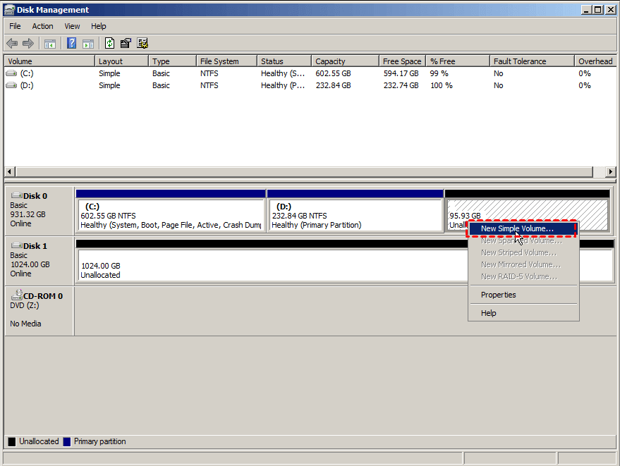Open the Action menu
Image resolution: width=620 pixels, height=466 pixels.
coord(42,26)
